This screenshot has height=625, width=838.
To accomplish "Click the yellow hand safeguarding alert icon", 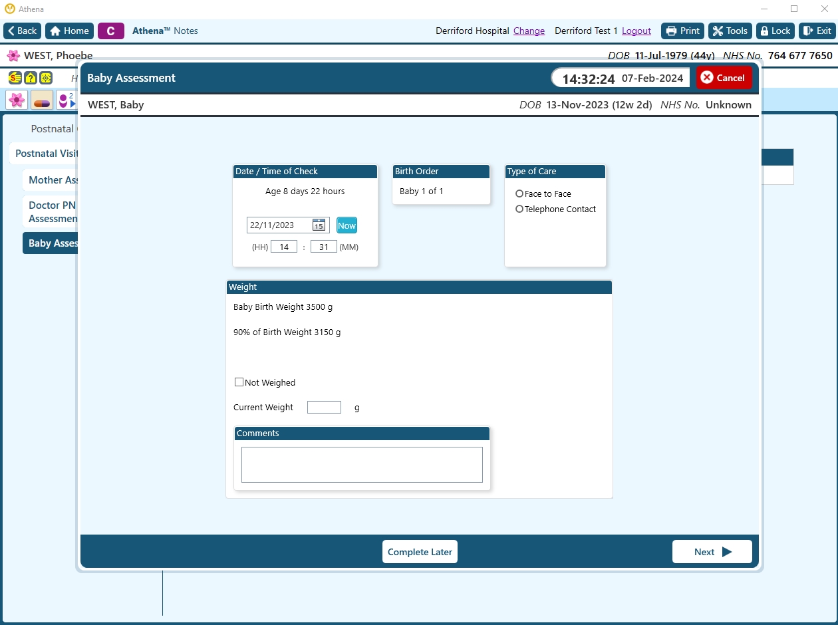I will click(x=15, y=78).
